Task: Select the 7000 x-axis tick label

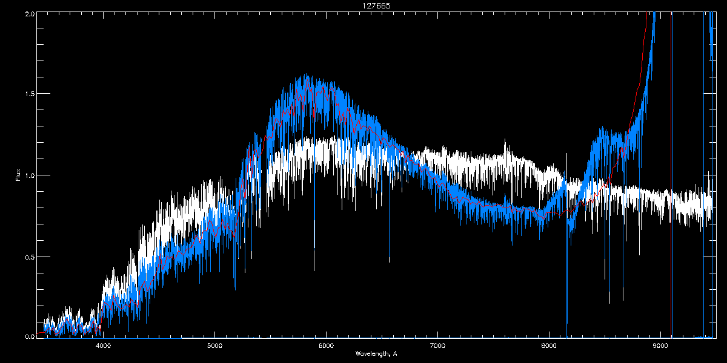Action: coord(437,346)
